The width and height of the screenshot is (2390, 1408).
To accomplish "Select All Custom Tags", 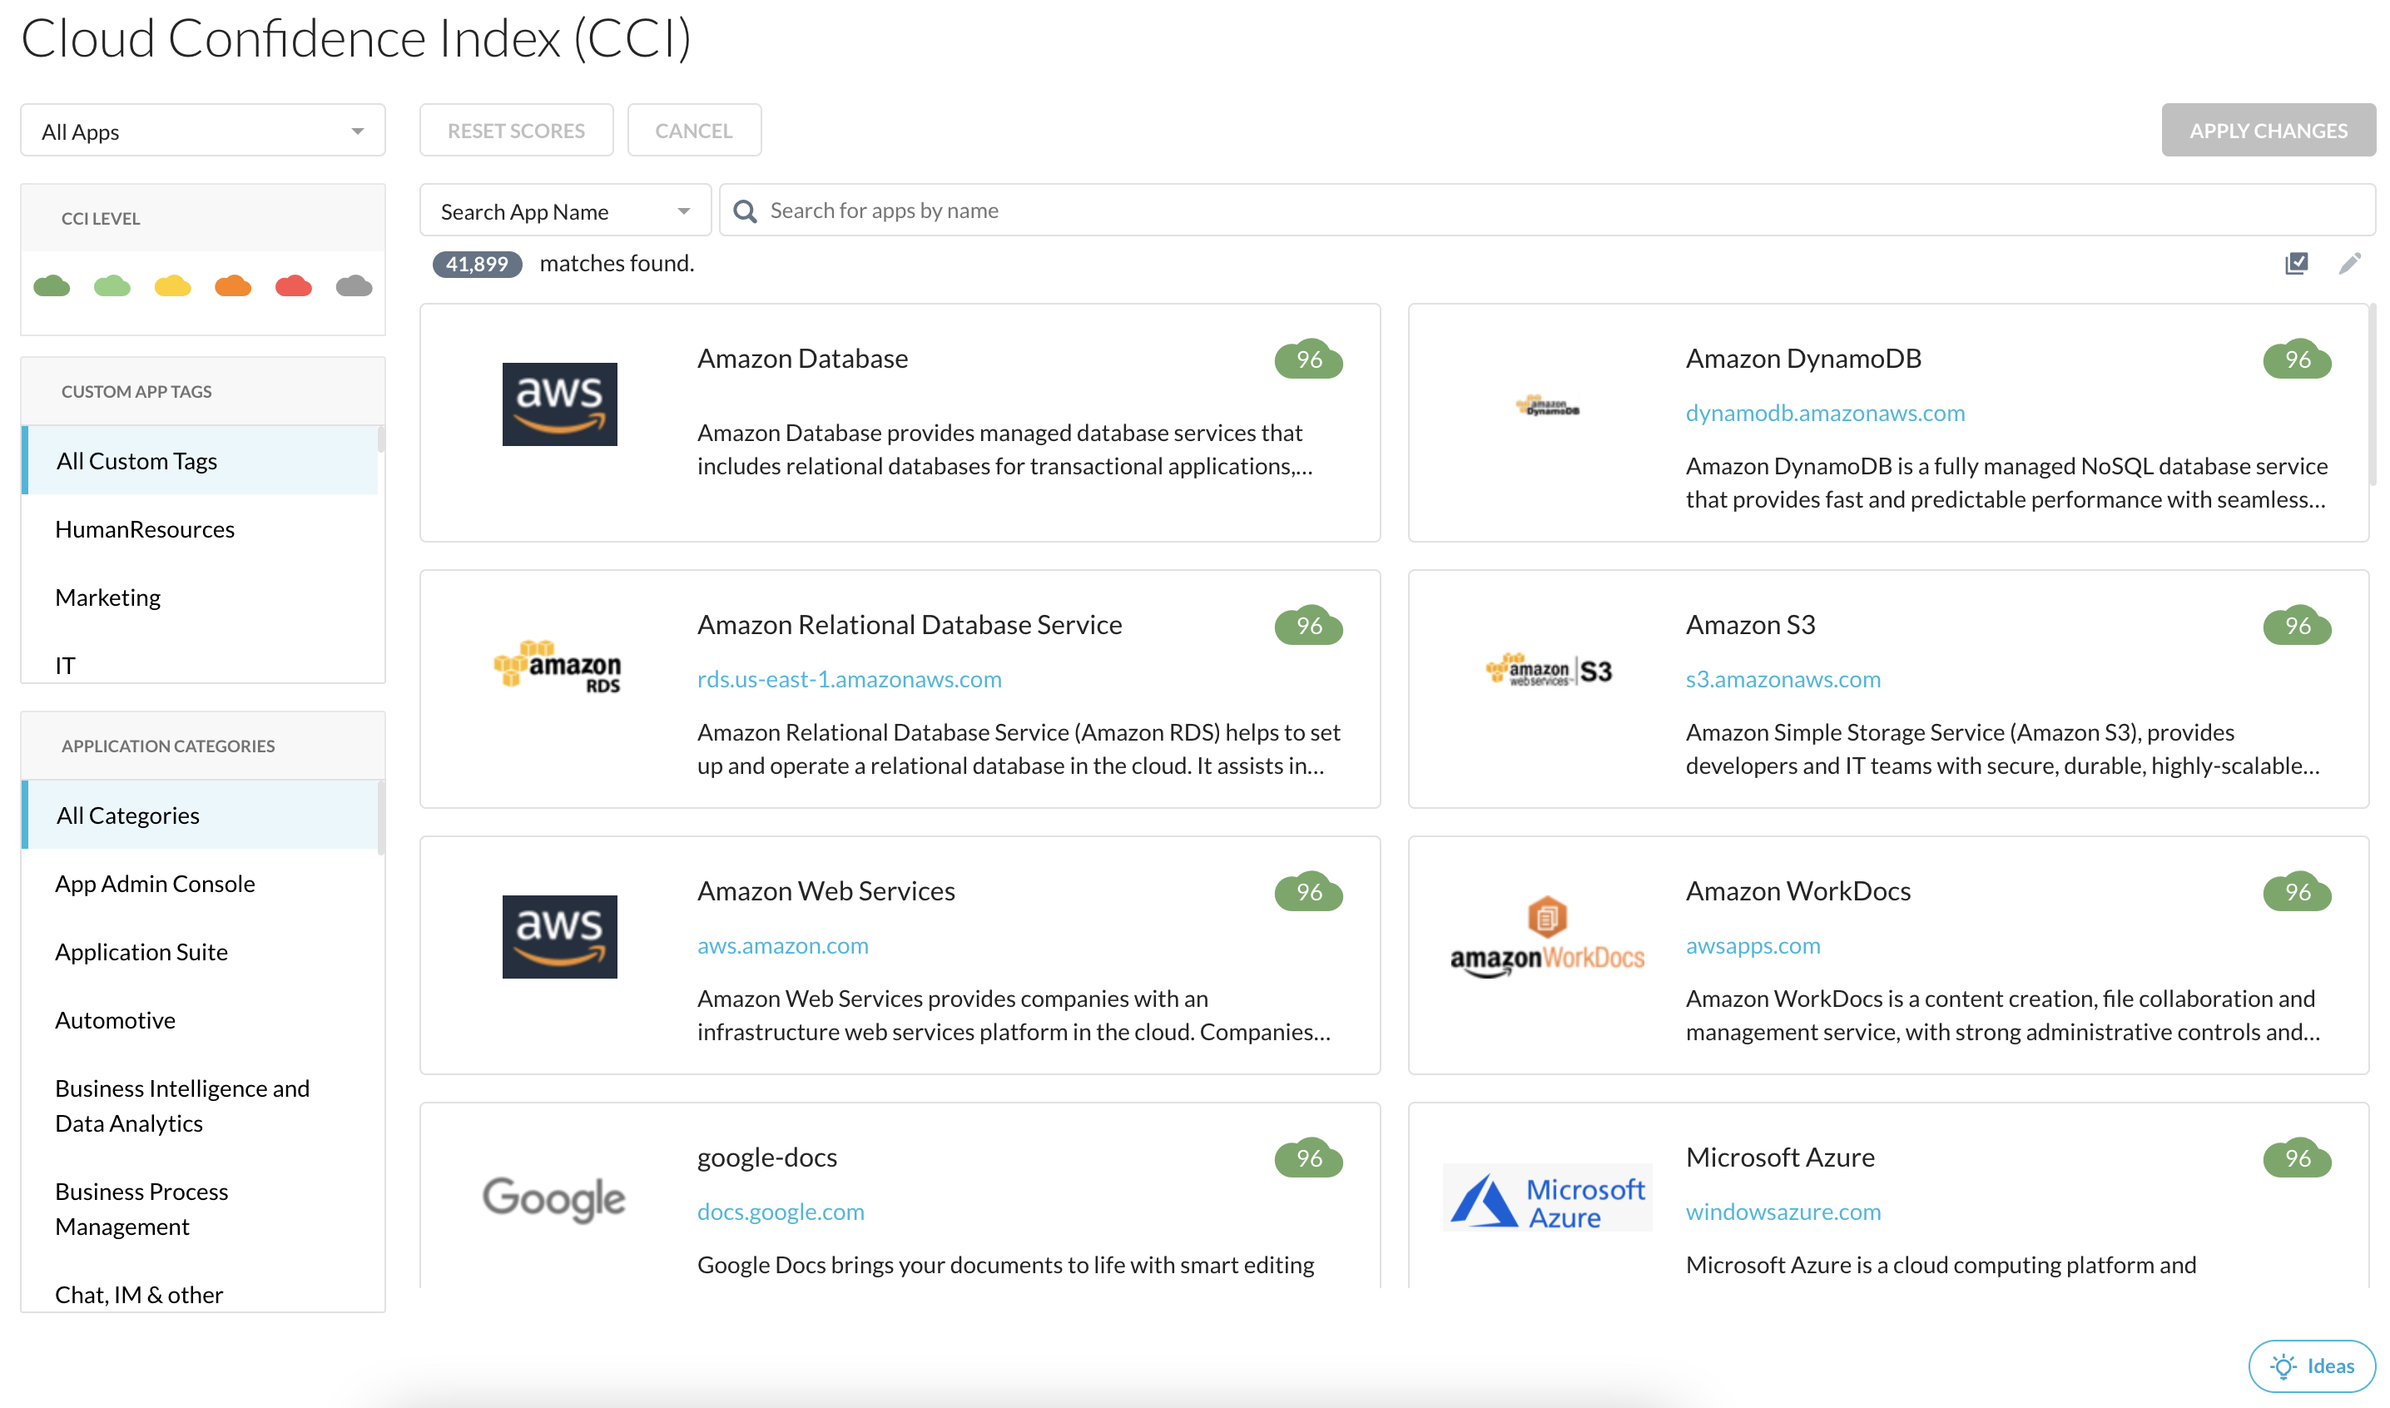I will click(201, 461).
